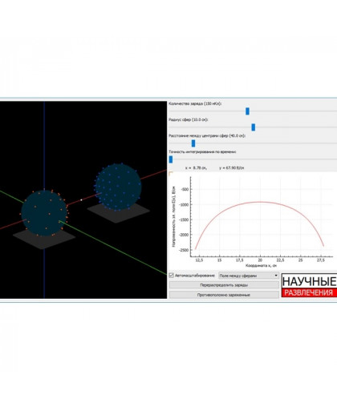Click the 'Координата x, см' axis label

coord(261,266)
